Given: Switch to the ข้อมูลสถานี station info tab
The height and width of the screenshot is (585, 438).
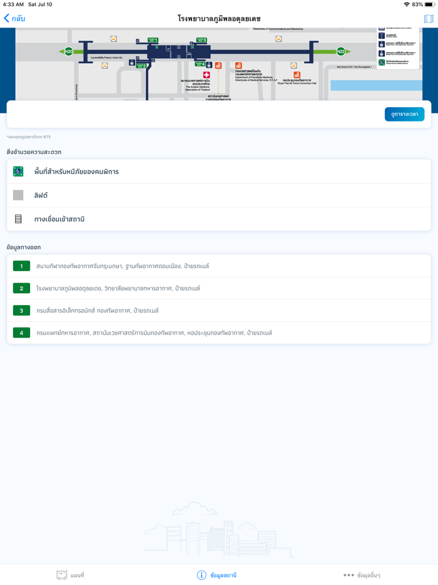Looking at the screenshot, I should [x=216, y=575].
